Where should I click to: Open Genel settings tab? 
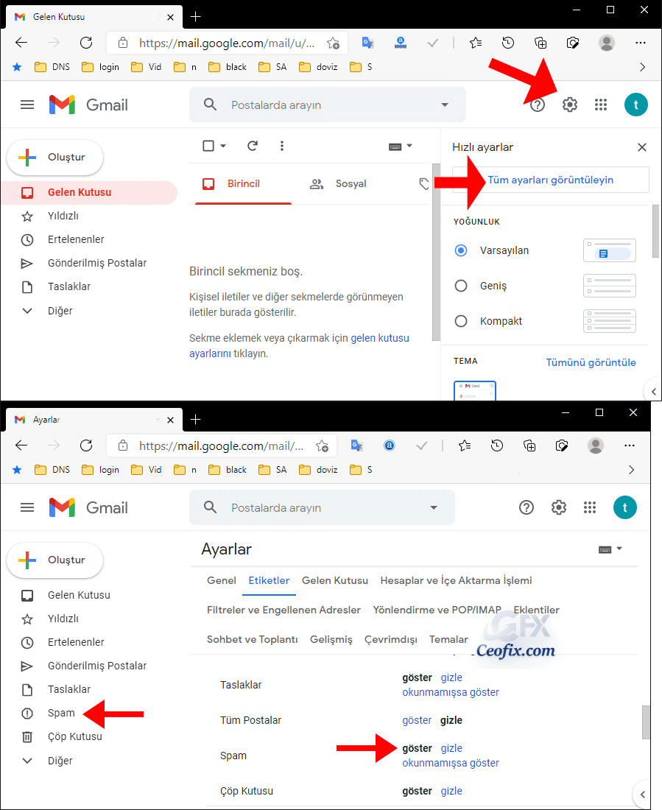tap(221, 581)
